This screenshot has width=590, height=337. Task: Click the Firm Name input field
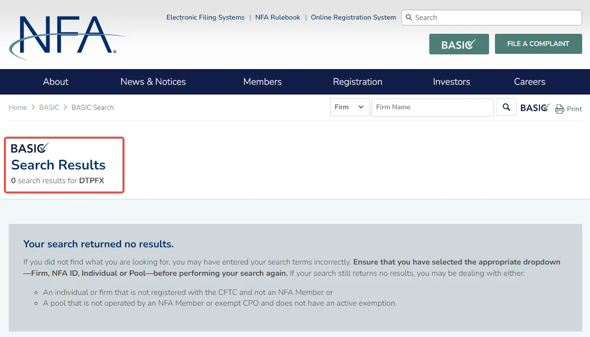pos(433,107)
